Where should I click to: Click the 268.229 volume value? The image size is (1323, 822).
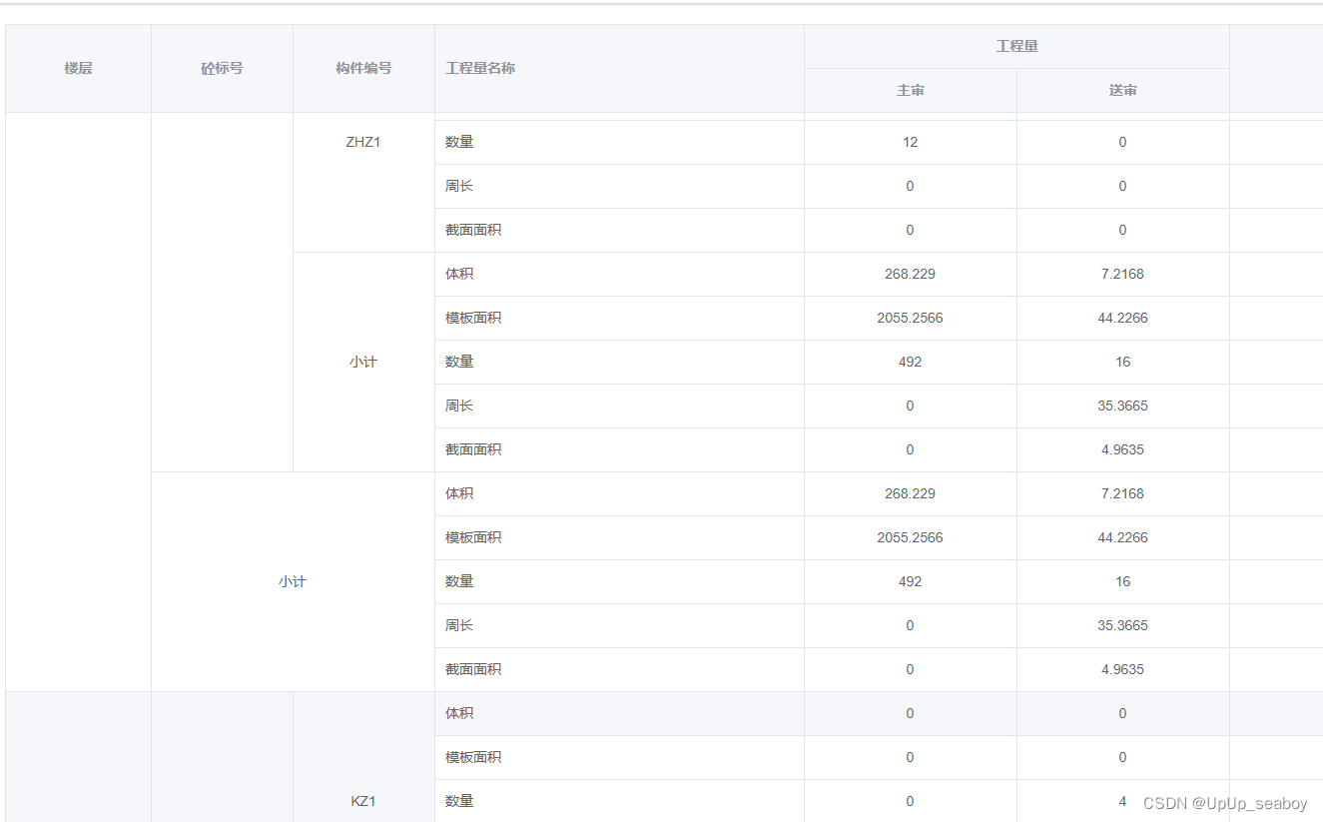click(910, 274)
